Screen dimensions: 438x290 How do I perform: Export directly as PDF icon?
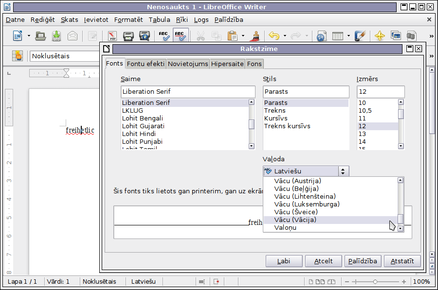(x=112, y=35)
